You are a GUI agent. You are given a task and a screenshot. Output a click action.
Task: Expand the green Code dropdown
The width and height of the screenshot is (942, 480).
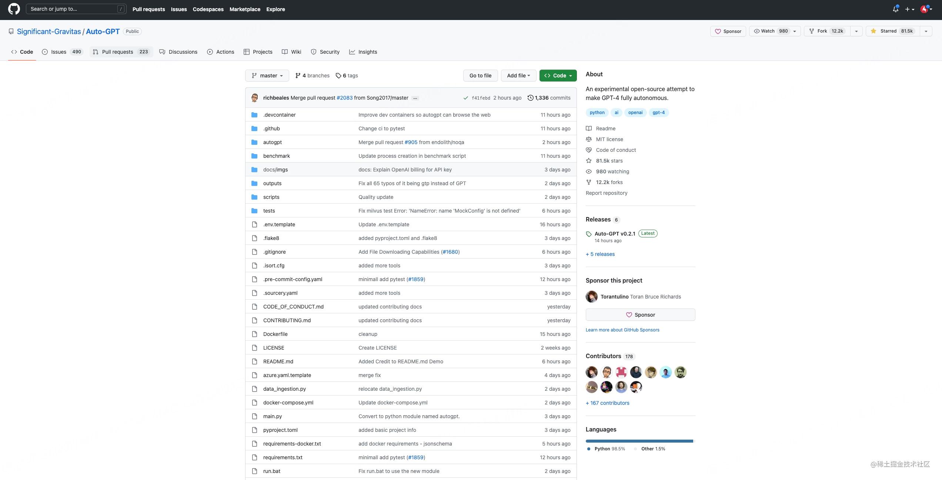tap(558, 76)
